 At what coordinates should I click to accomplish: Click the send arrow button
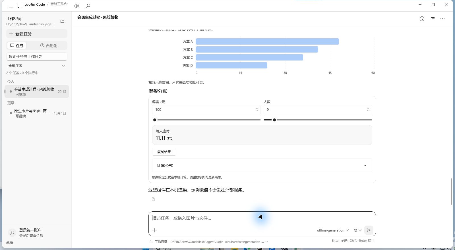(369, 230)
